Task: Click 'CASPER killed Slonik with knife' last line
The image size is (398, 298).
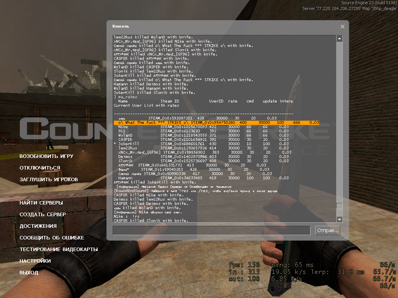Action: (151, 220)
